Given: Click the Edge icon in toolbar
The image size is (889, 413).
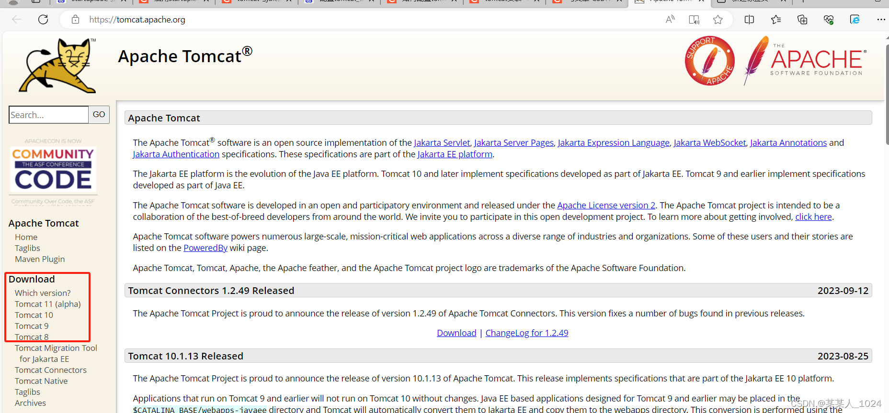Looking at the screenshot, I should pos(855,20).
